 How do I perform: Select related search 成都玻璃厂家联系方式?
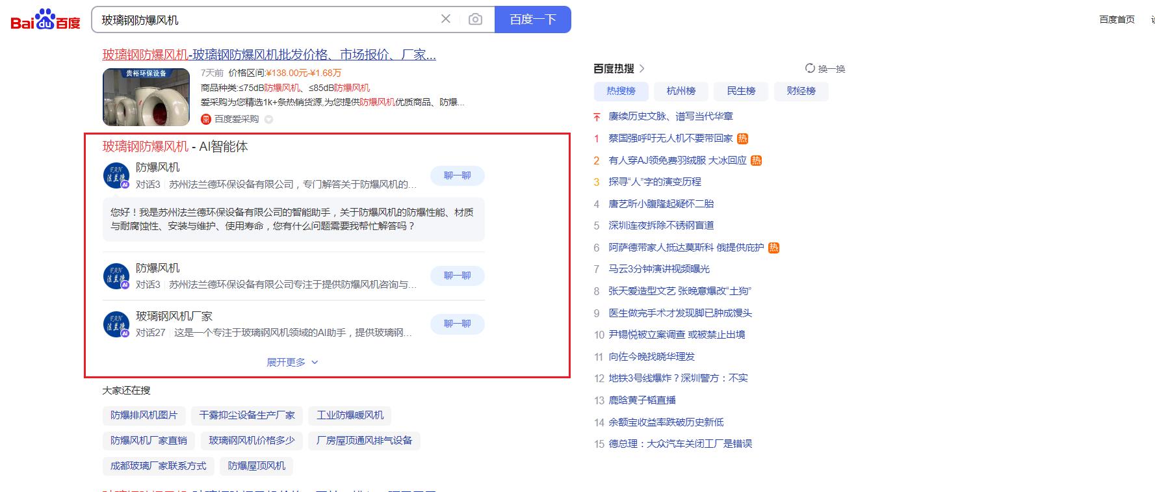point(158,466)
